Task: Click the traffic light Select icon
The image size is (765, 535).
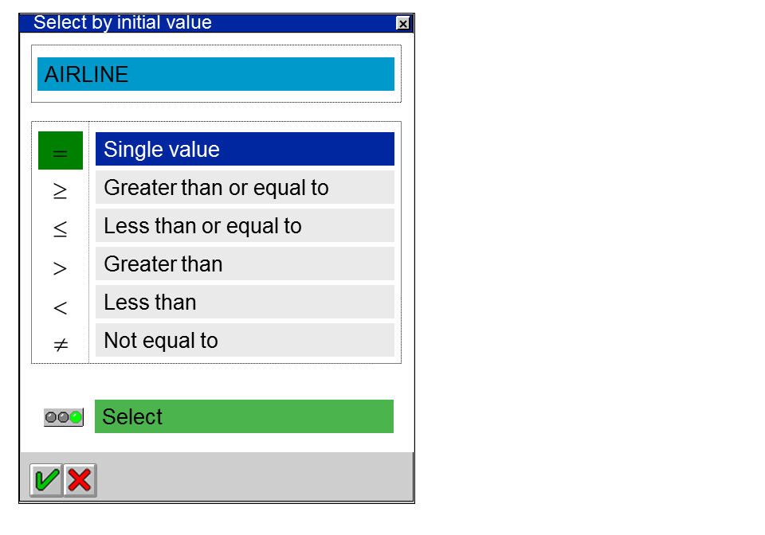Action: point(64,417)
